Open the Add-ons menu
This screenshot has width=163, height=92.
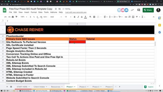[54, 12]
